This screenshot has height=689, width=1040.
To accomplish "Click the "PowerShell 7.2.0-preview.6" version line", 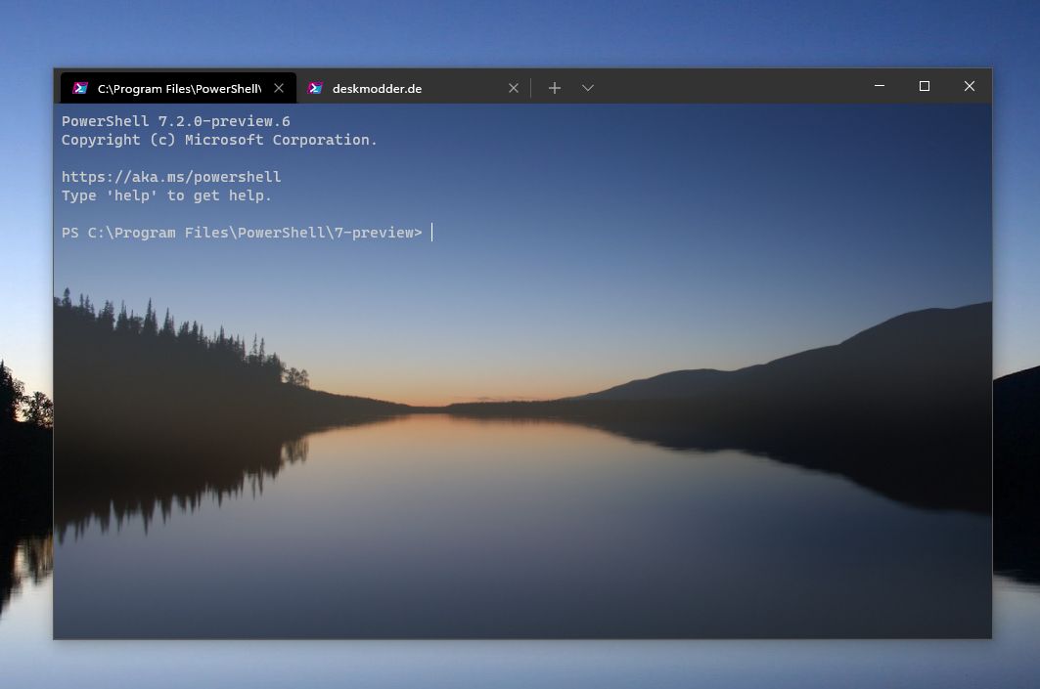I will (176, 121).
